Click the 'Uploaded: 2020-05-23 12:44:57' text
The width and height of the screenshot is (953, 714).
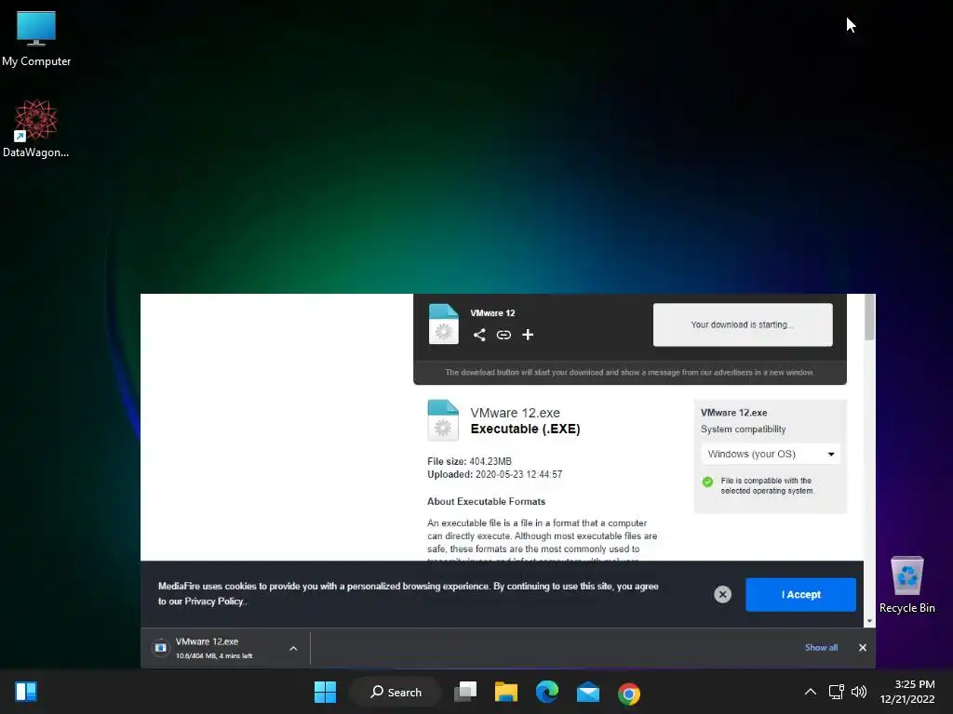coord(495,474)
